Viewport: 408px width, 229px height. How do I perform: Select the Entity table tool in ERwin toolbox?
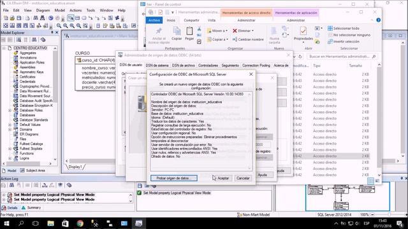tap(77, 18)
